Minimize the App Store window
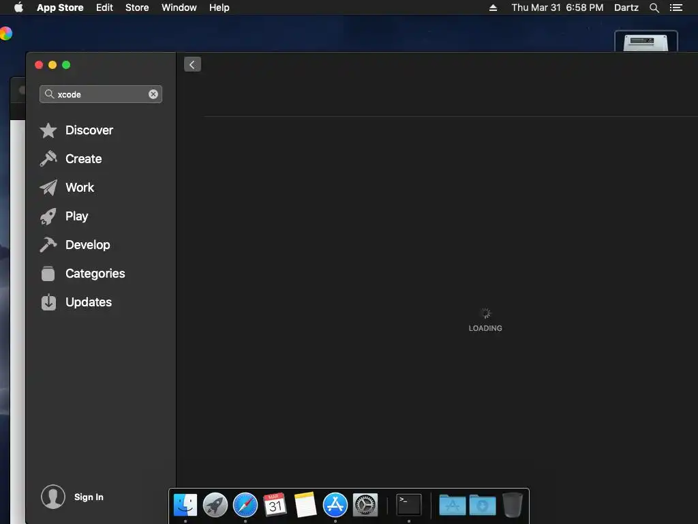Screen dimensions: 698x524 click(x=52, y=65)
